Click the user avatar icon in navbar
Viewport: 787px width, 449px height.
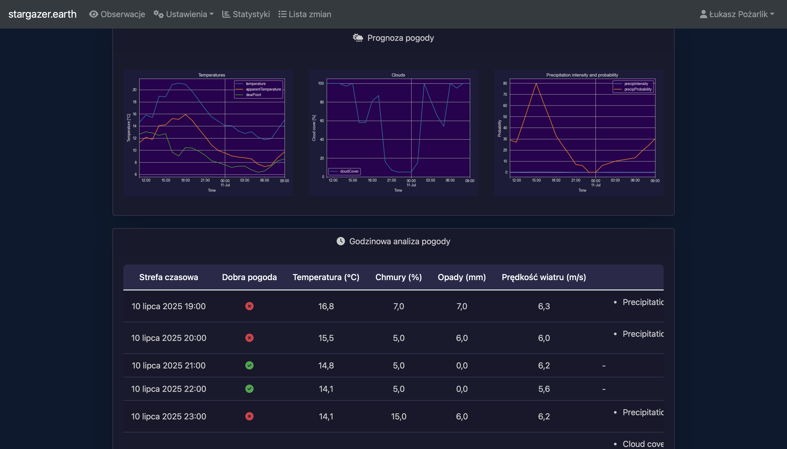(703, 14)
